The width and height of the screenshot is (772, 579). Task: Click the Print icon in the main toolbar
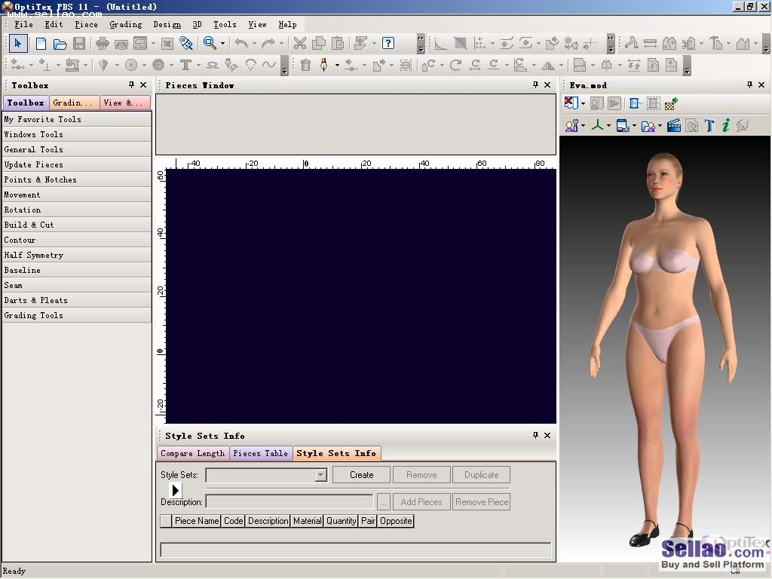[103, 44]
